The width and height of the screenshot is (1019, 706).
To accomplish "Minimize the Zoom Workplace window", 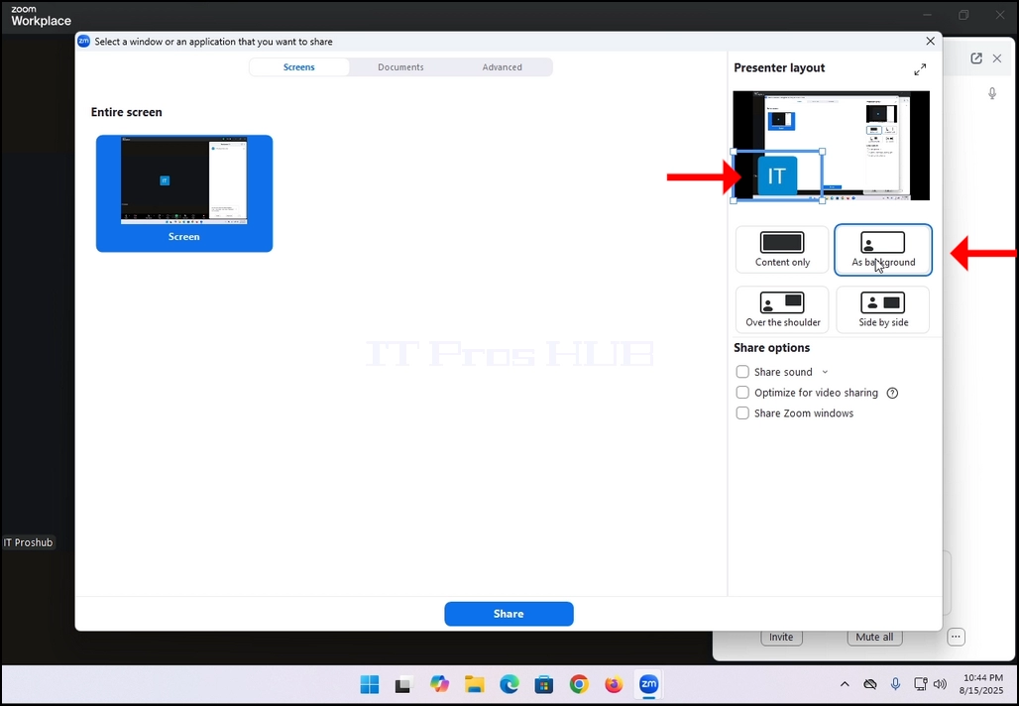I will pyautogui.click(x=928, y=15).
